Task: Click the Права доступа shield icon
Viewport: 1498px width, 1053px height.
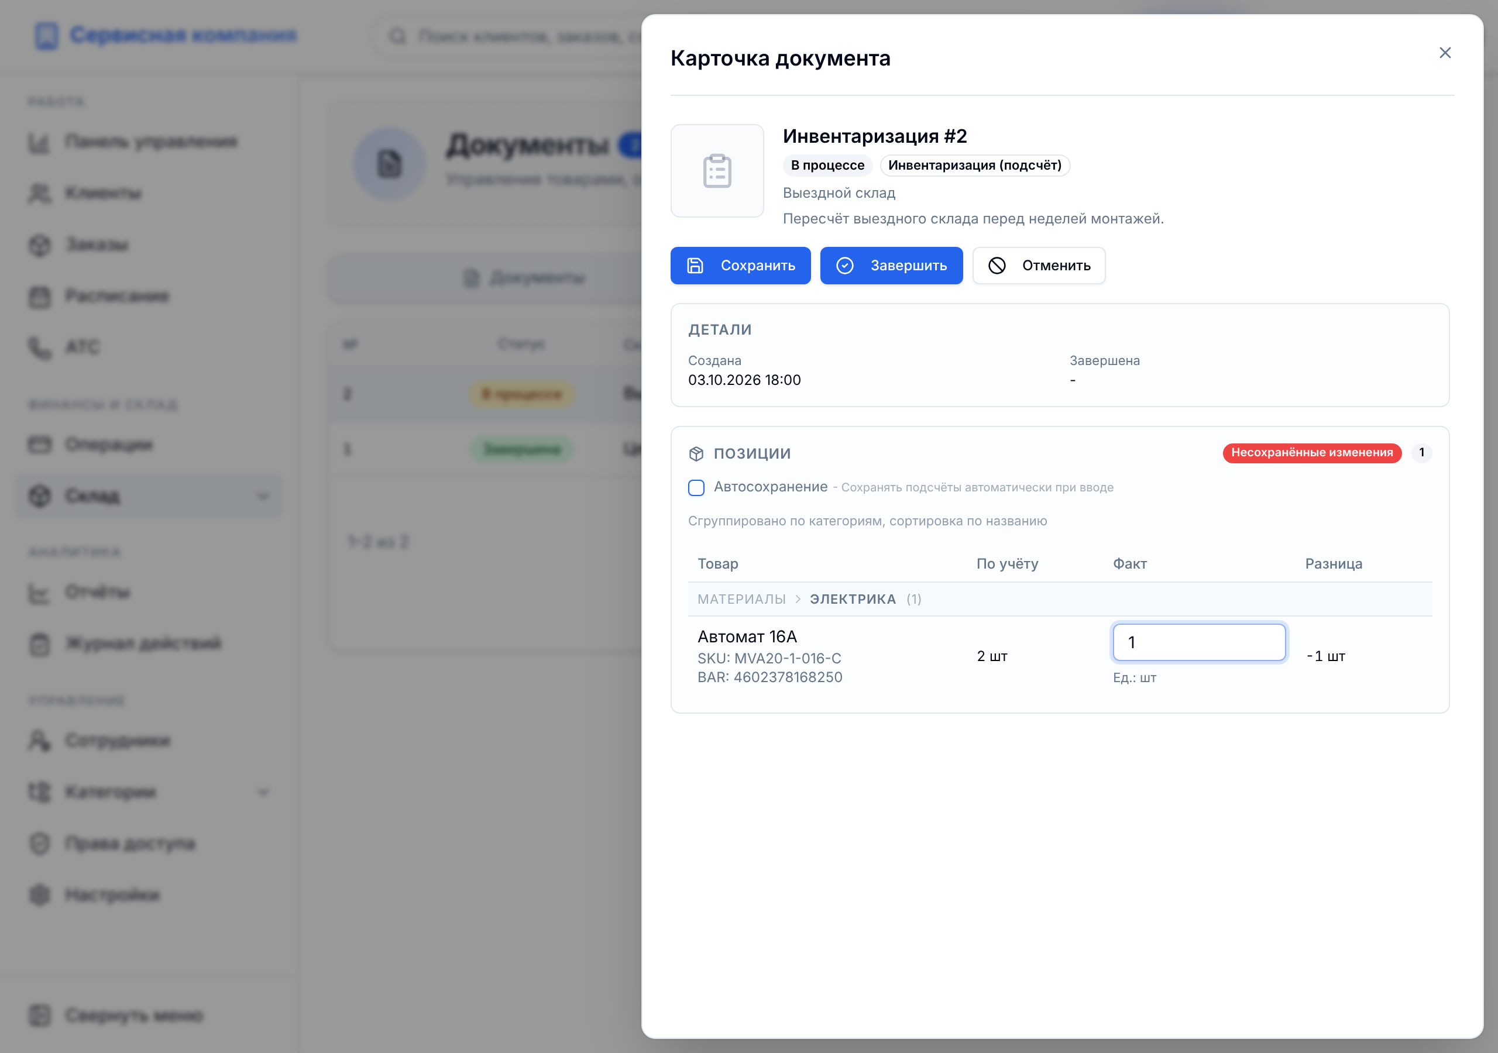Action: point(39,844)
